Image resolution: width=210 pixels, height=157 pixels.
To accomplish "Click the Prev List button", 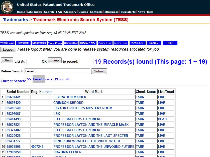I will (105, 43).
